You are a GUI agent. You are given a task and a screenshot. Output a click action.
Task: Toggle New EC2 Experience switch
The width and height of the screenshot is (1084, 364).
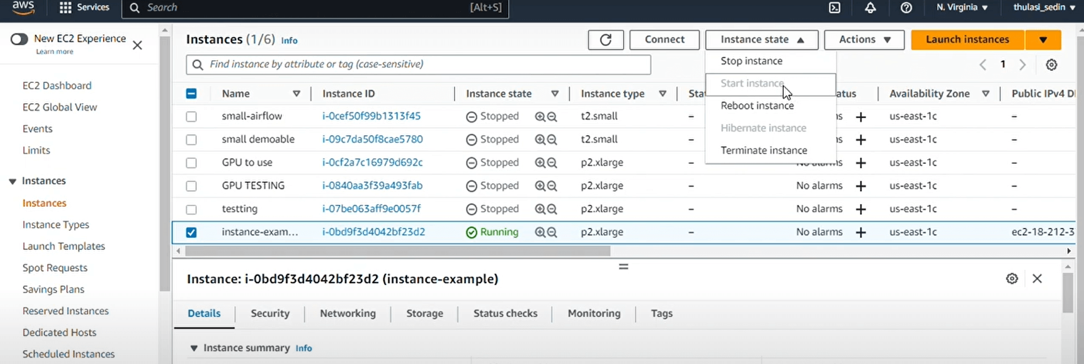pos(19,39)
